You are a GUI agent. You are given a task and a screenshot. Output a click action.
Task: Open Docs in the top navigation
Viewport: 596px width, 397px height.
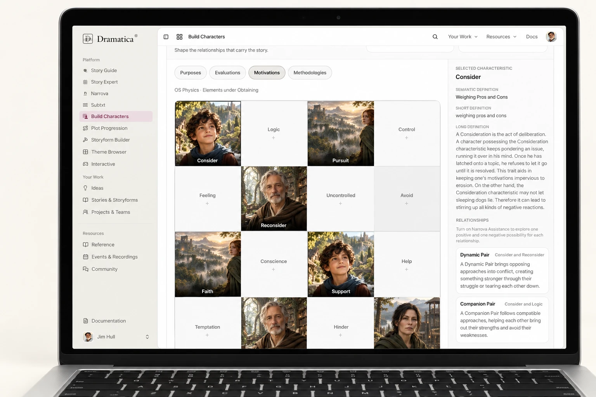point(532,37)
